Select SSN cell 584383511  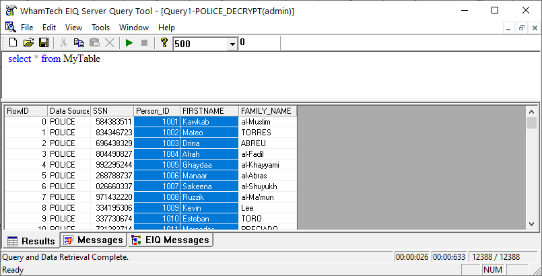(x=112, y=122)
